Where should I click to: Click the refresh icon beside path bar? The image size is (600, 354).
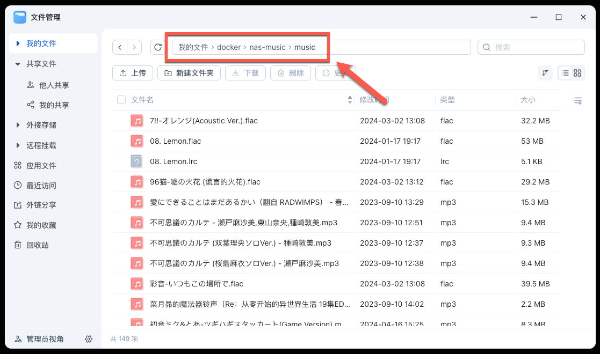(x=157, y=47)
